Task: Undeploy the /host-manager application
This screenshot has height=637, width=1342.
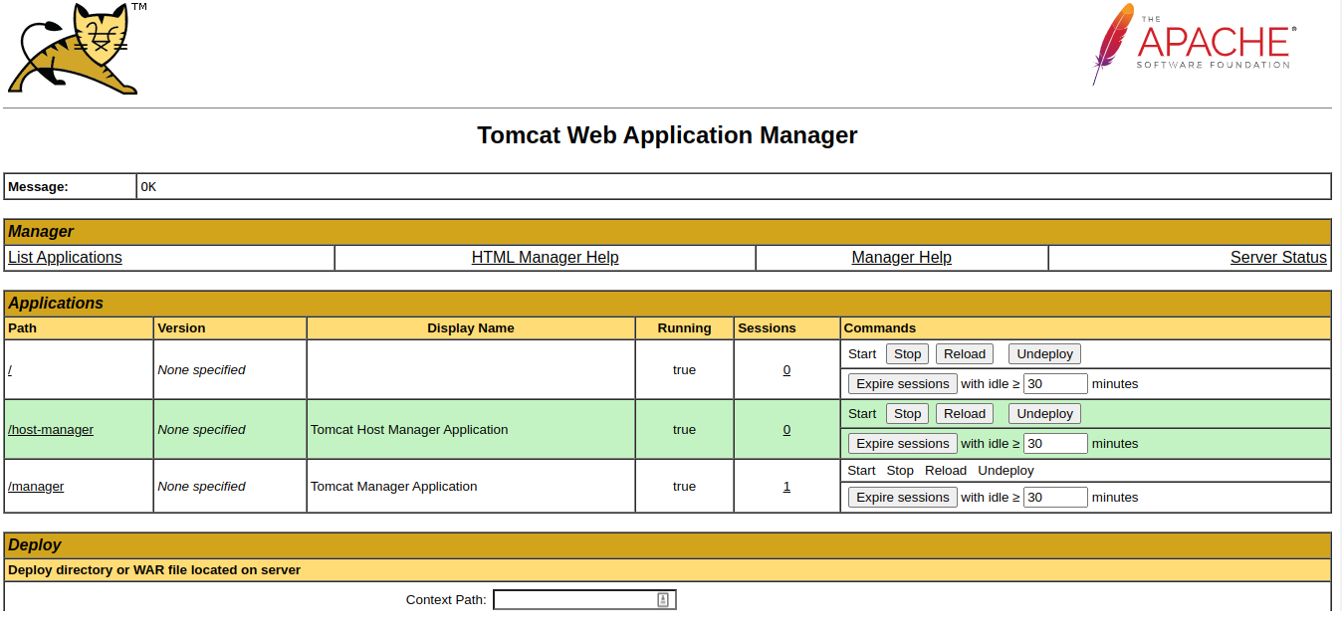Action: [x=1044, y=413]
